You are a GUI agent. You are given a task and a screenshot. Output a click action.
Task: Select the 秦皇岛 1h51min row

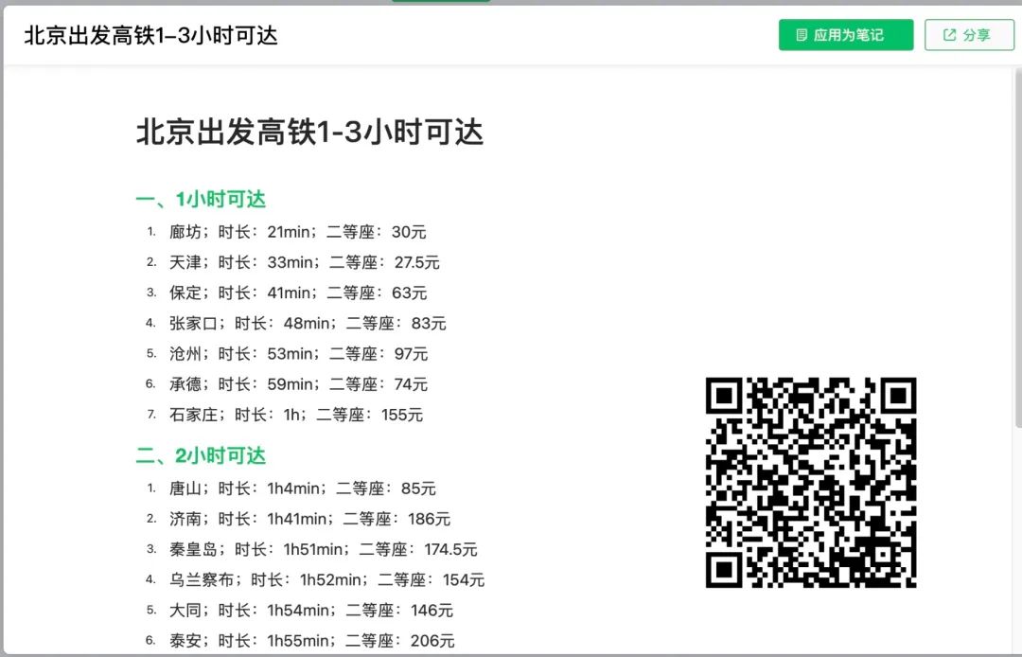click(x=311, y=549)
